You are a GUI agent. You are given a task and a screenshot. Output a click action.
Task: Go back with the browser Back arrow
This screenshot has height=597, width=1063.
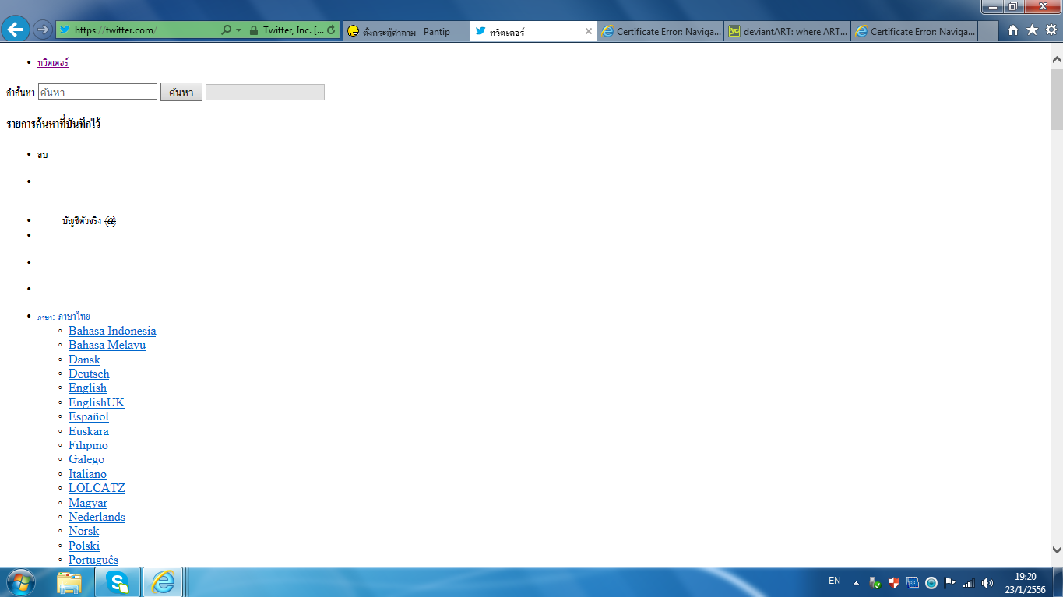click(x=16, y=30)
